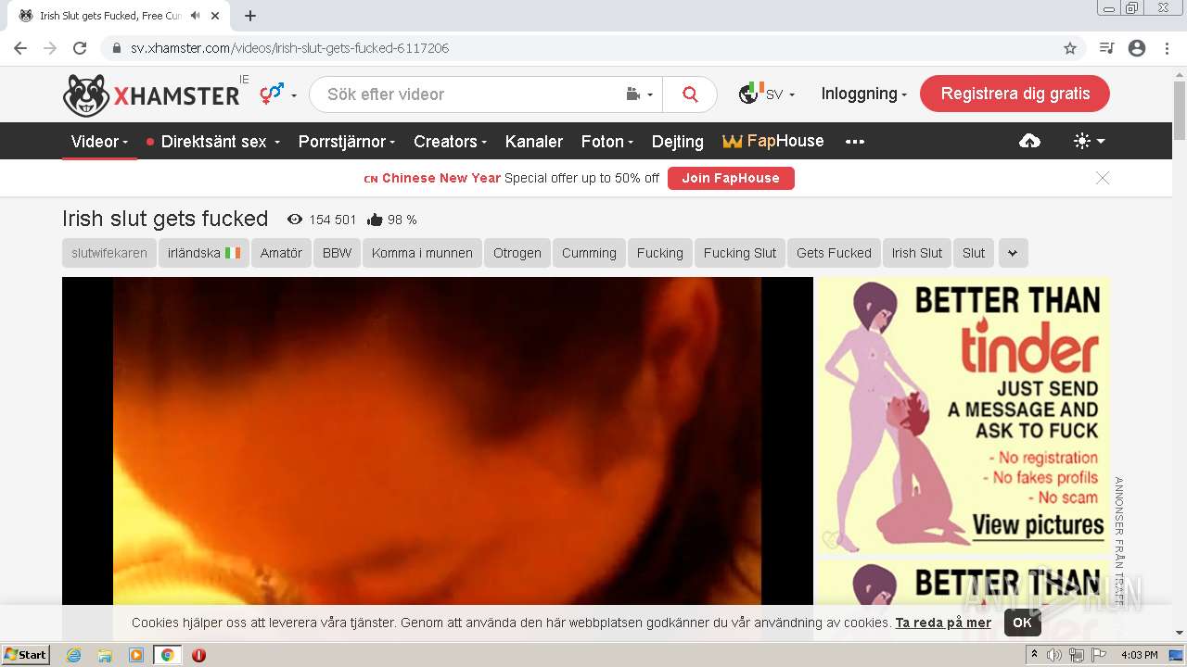The image size is (1187, 667).
Task: Select the 'Otrogen' tag
Action: 517,253
